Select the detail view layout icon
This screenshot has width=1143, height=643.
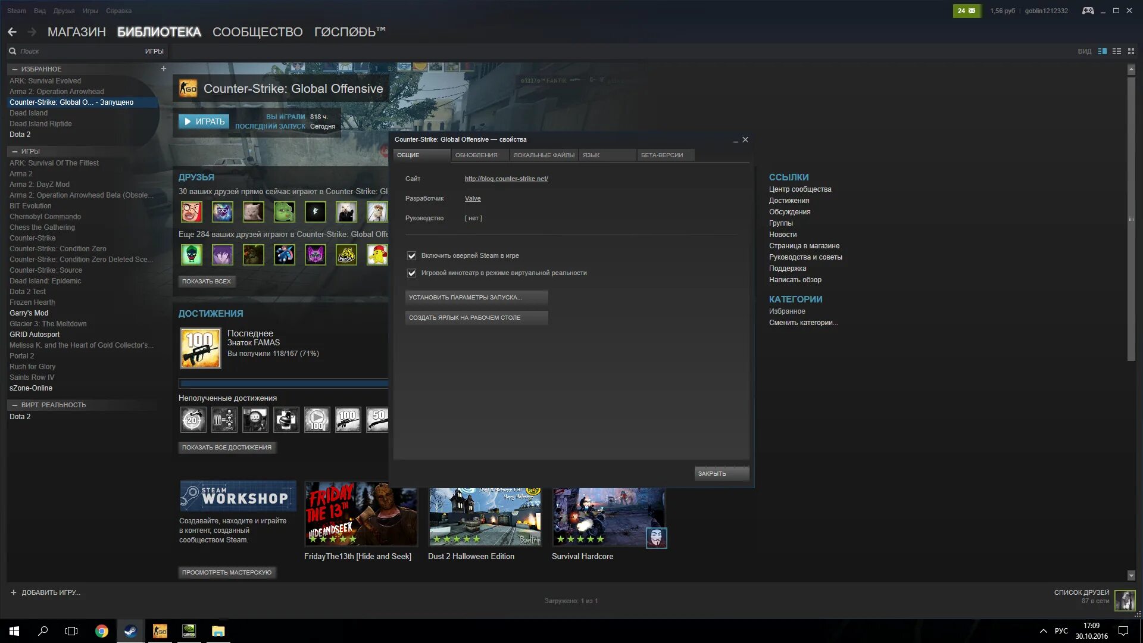[1102, 51]
